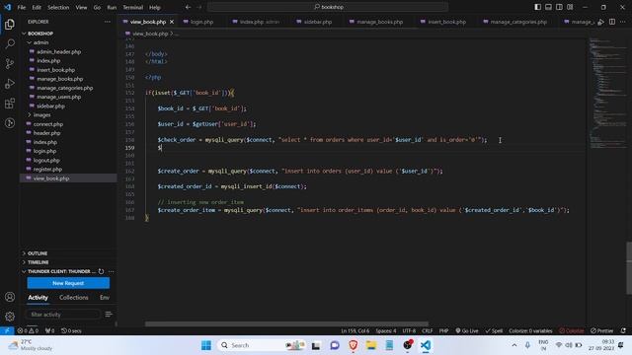The image size is (632, 355).
Task: Go to line via Ln 159, Col 6
Action: coord(355,330)
